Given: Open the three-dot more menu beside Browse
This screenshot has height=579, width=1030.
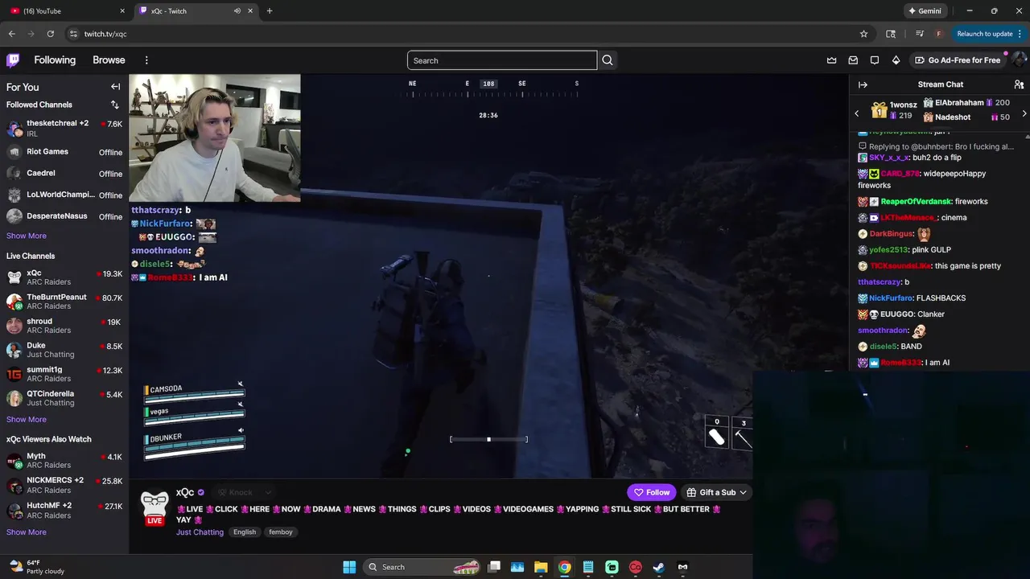Looking at the screenshot, I should (x=146, y=60).
